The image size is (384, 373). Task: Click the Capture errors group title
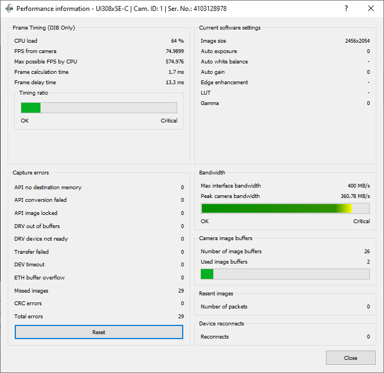click(x=31, y=173)
